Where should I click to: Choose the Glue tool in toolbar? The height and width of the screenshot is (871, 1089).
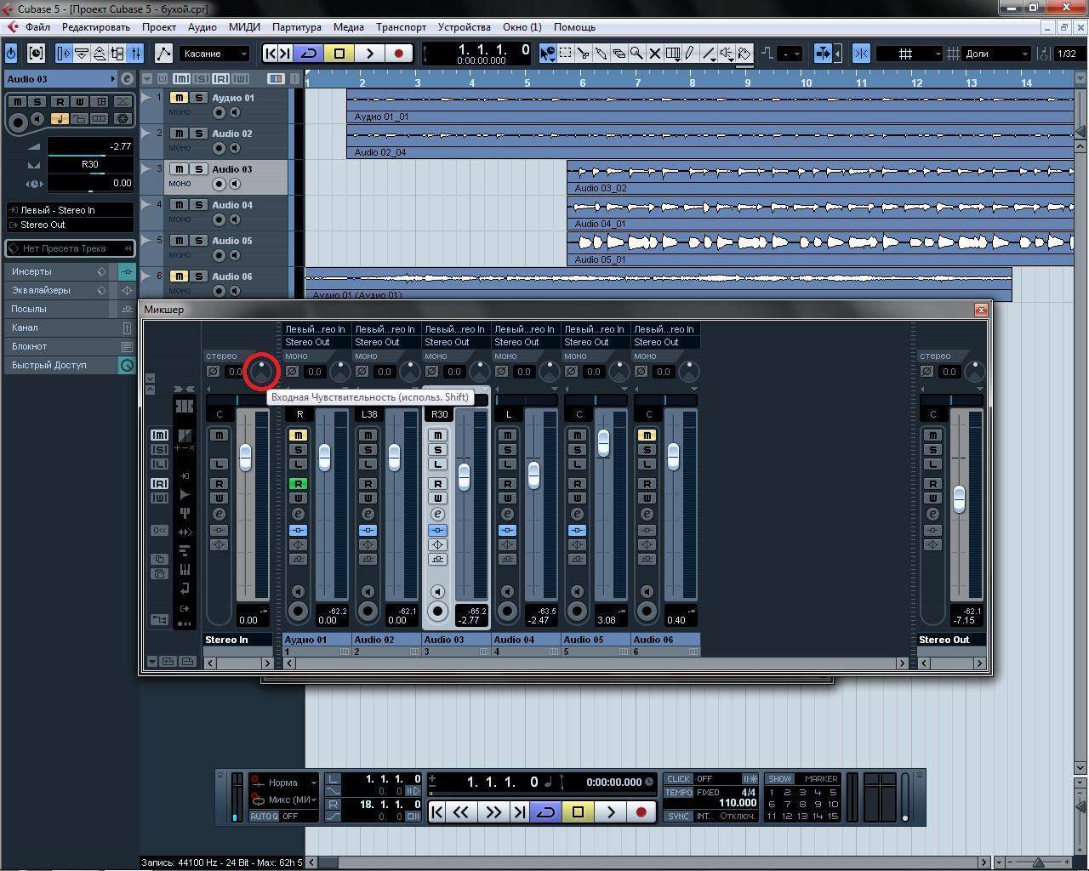click(601, 54)
